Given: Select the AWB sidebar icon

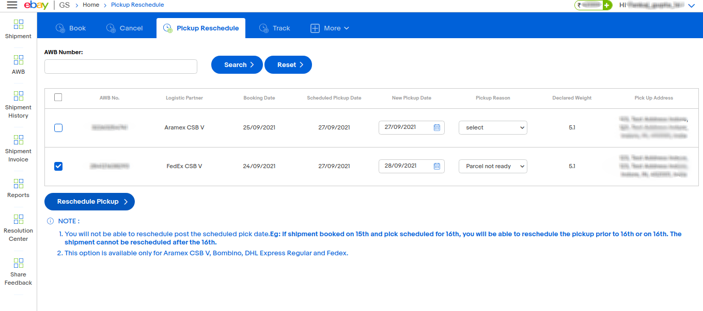Looking at the screenshot, I should (18, 64).
